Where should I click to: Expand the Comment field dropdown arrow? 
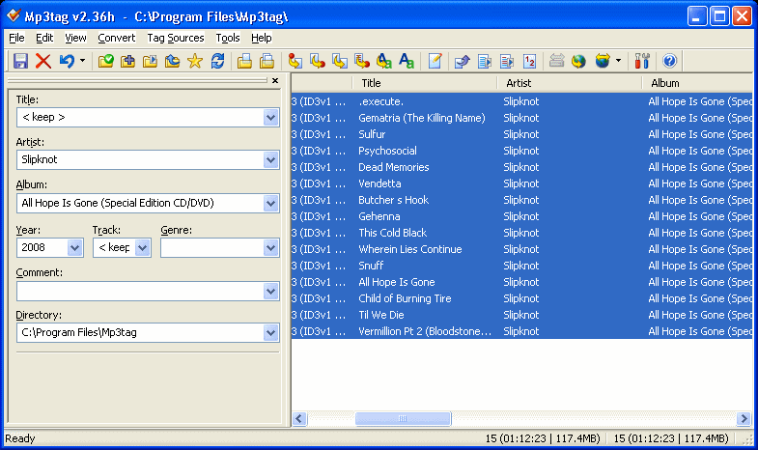point(270,292)
